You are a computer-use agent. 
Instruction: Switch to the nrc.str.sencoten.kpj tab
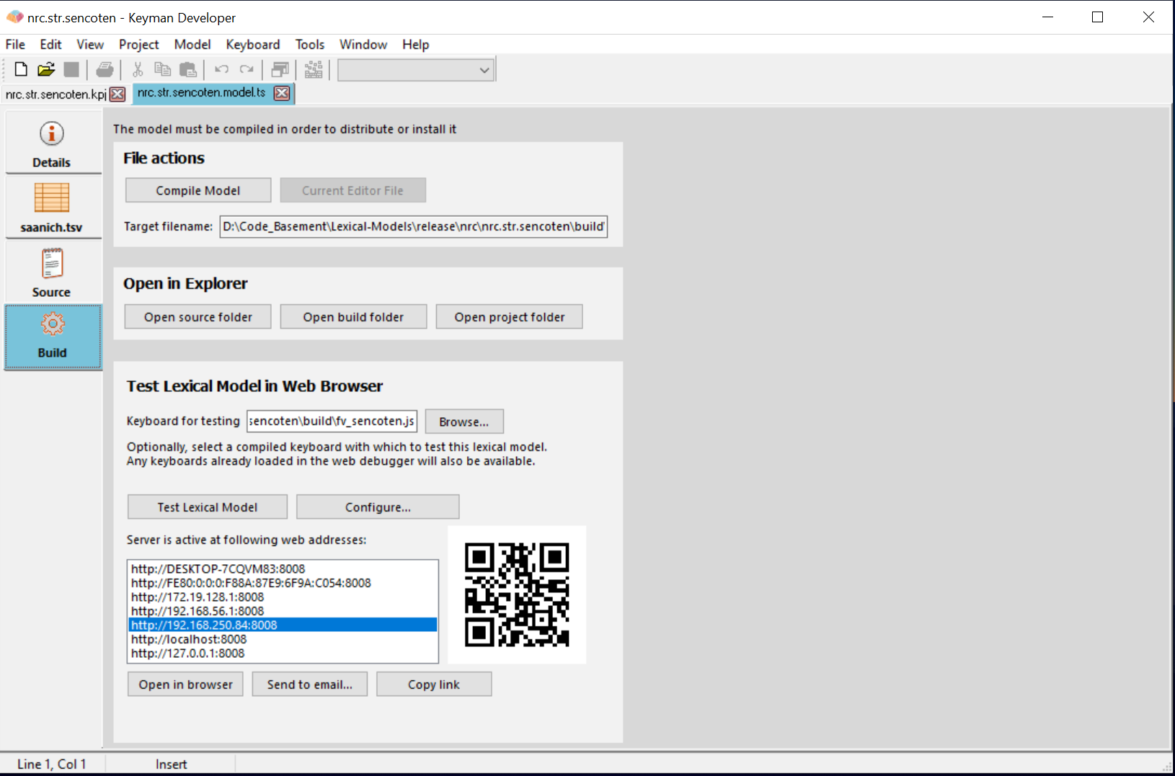click(56, 94)
